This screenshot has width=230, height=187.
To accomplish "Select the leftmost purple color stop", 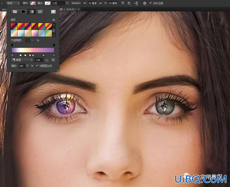I will 12,55.
